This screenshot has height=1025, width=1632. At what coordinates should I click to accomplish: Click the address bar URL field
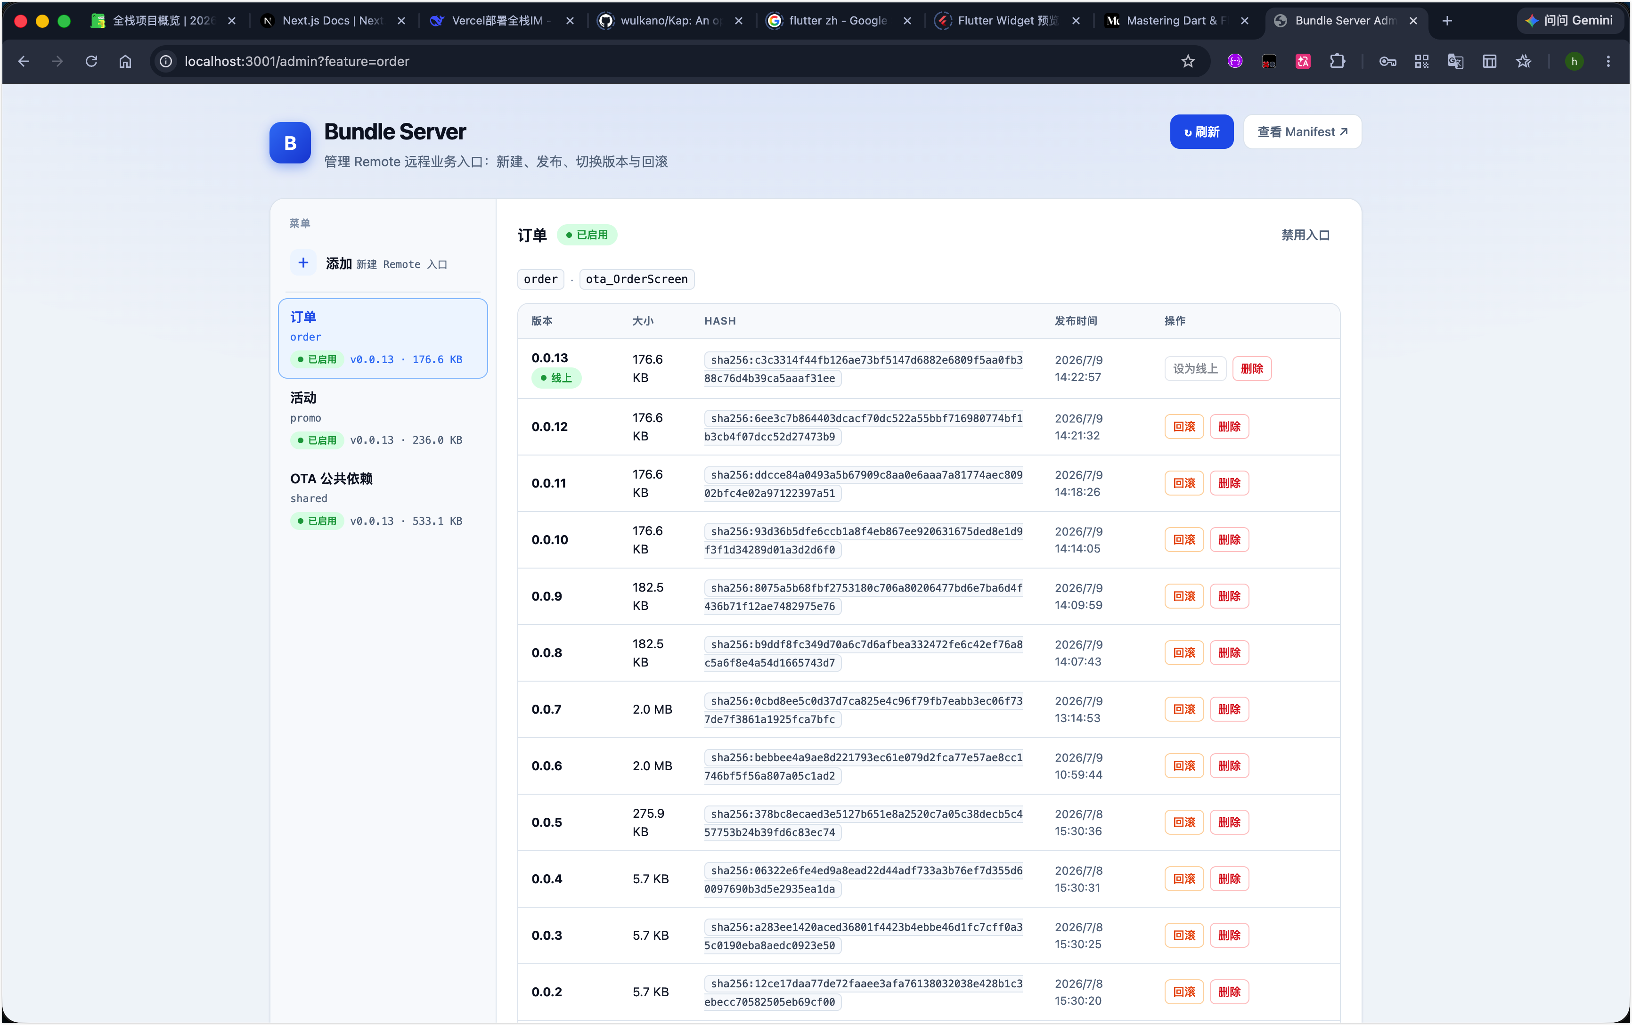678,62
